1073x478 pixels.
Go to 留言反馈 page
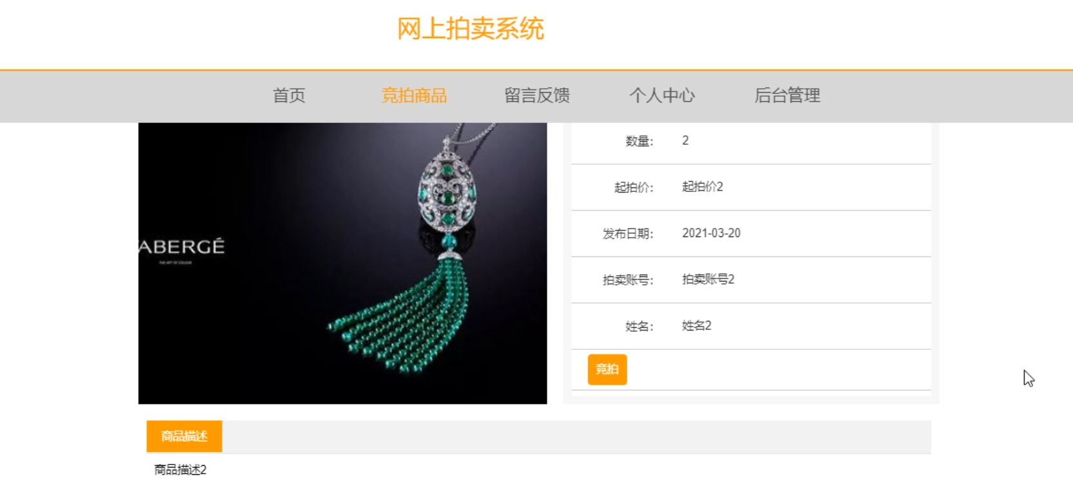(x=537, y=96)
